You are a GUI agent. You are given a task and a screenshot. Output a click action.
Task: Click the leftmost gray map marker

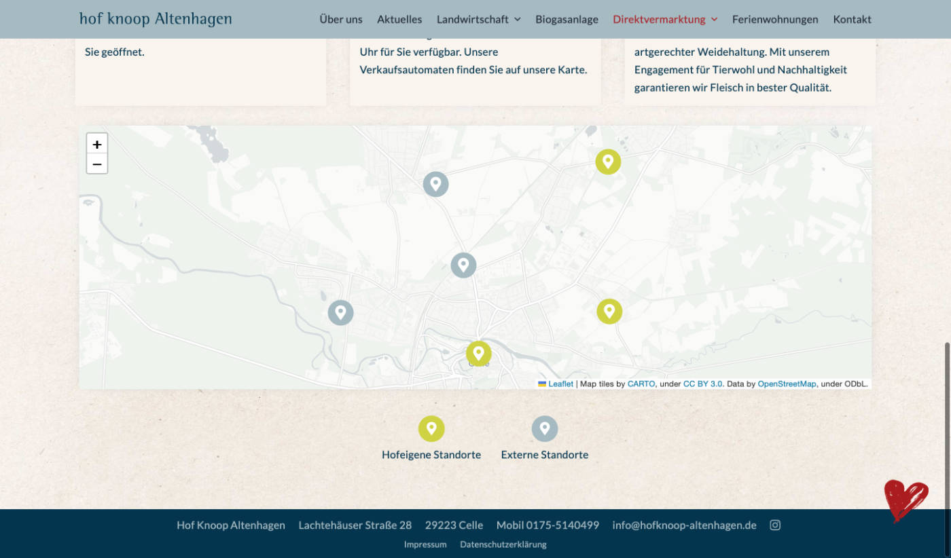[340, 313]
